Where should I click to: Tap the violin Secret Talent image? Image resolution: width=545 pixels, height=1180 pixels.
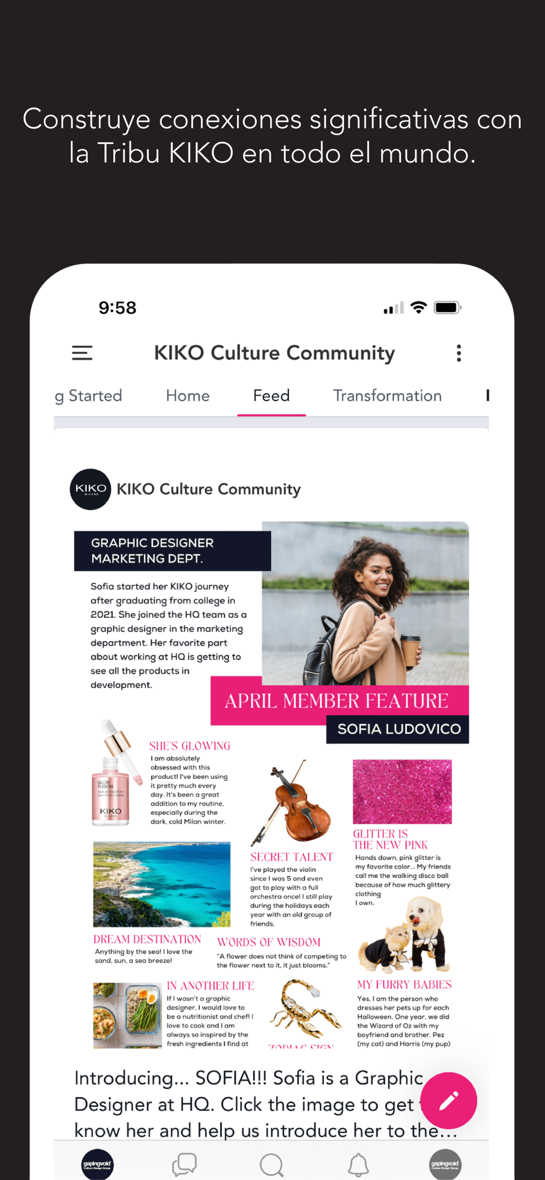pos(291,802)
